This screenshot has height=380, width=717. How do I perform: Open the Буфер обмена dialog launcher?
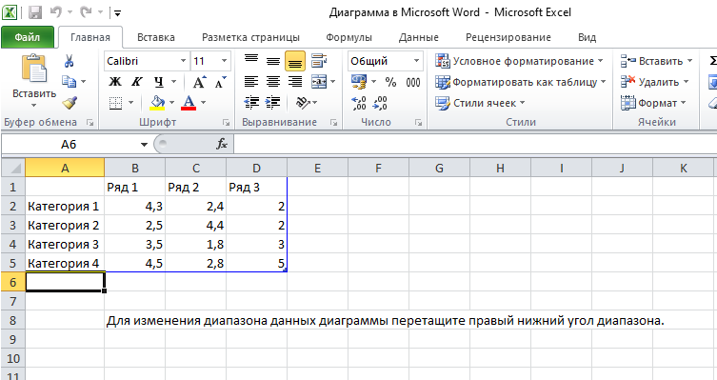(90, 123)
